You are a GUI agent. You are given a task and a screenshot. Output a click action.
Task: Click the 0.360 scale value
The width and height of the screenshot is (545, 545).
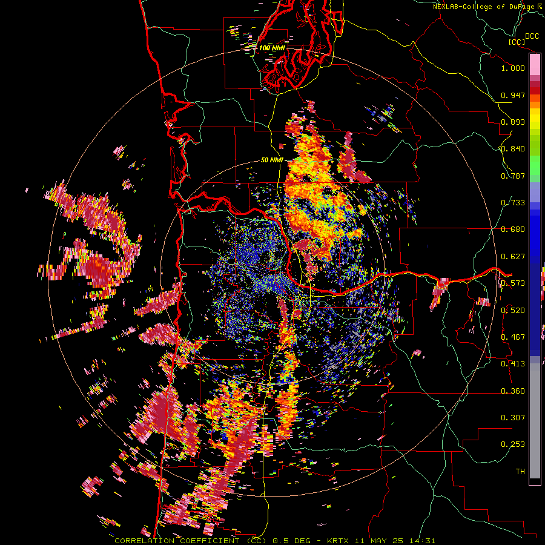(513, 391)
